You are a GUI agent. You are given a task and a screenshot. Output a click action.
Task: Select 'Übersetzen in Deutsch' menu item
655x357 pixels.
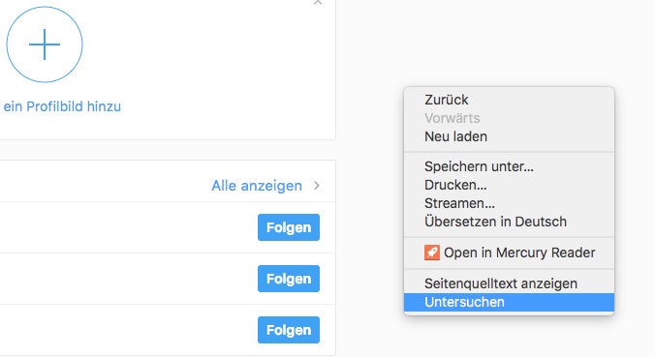coord(509,222)
